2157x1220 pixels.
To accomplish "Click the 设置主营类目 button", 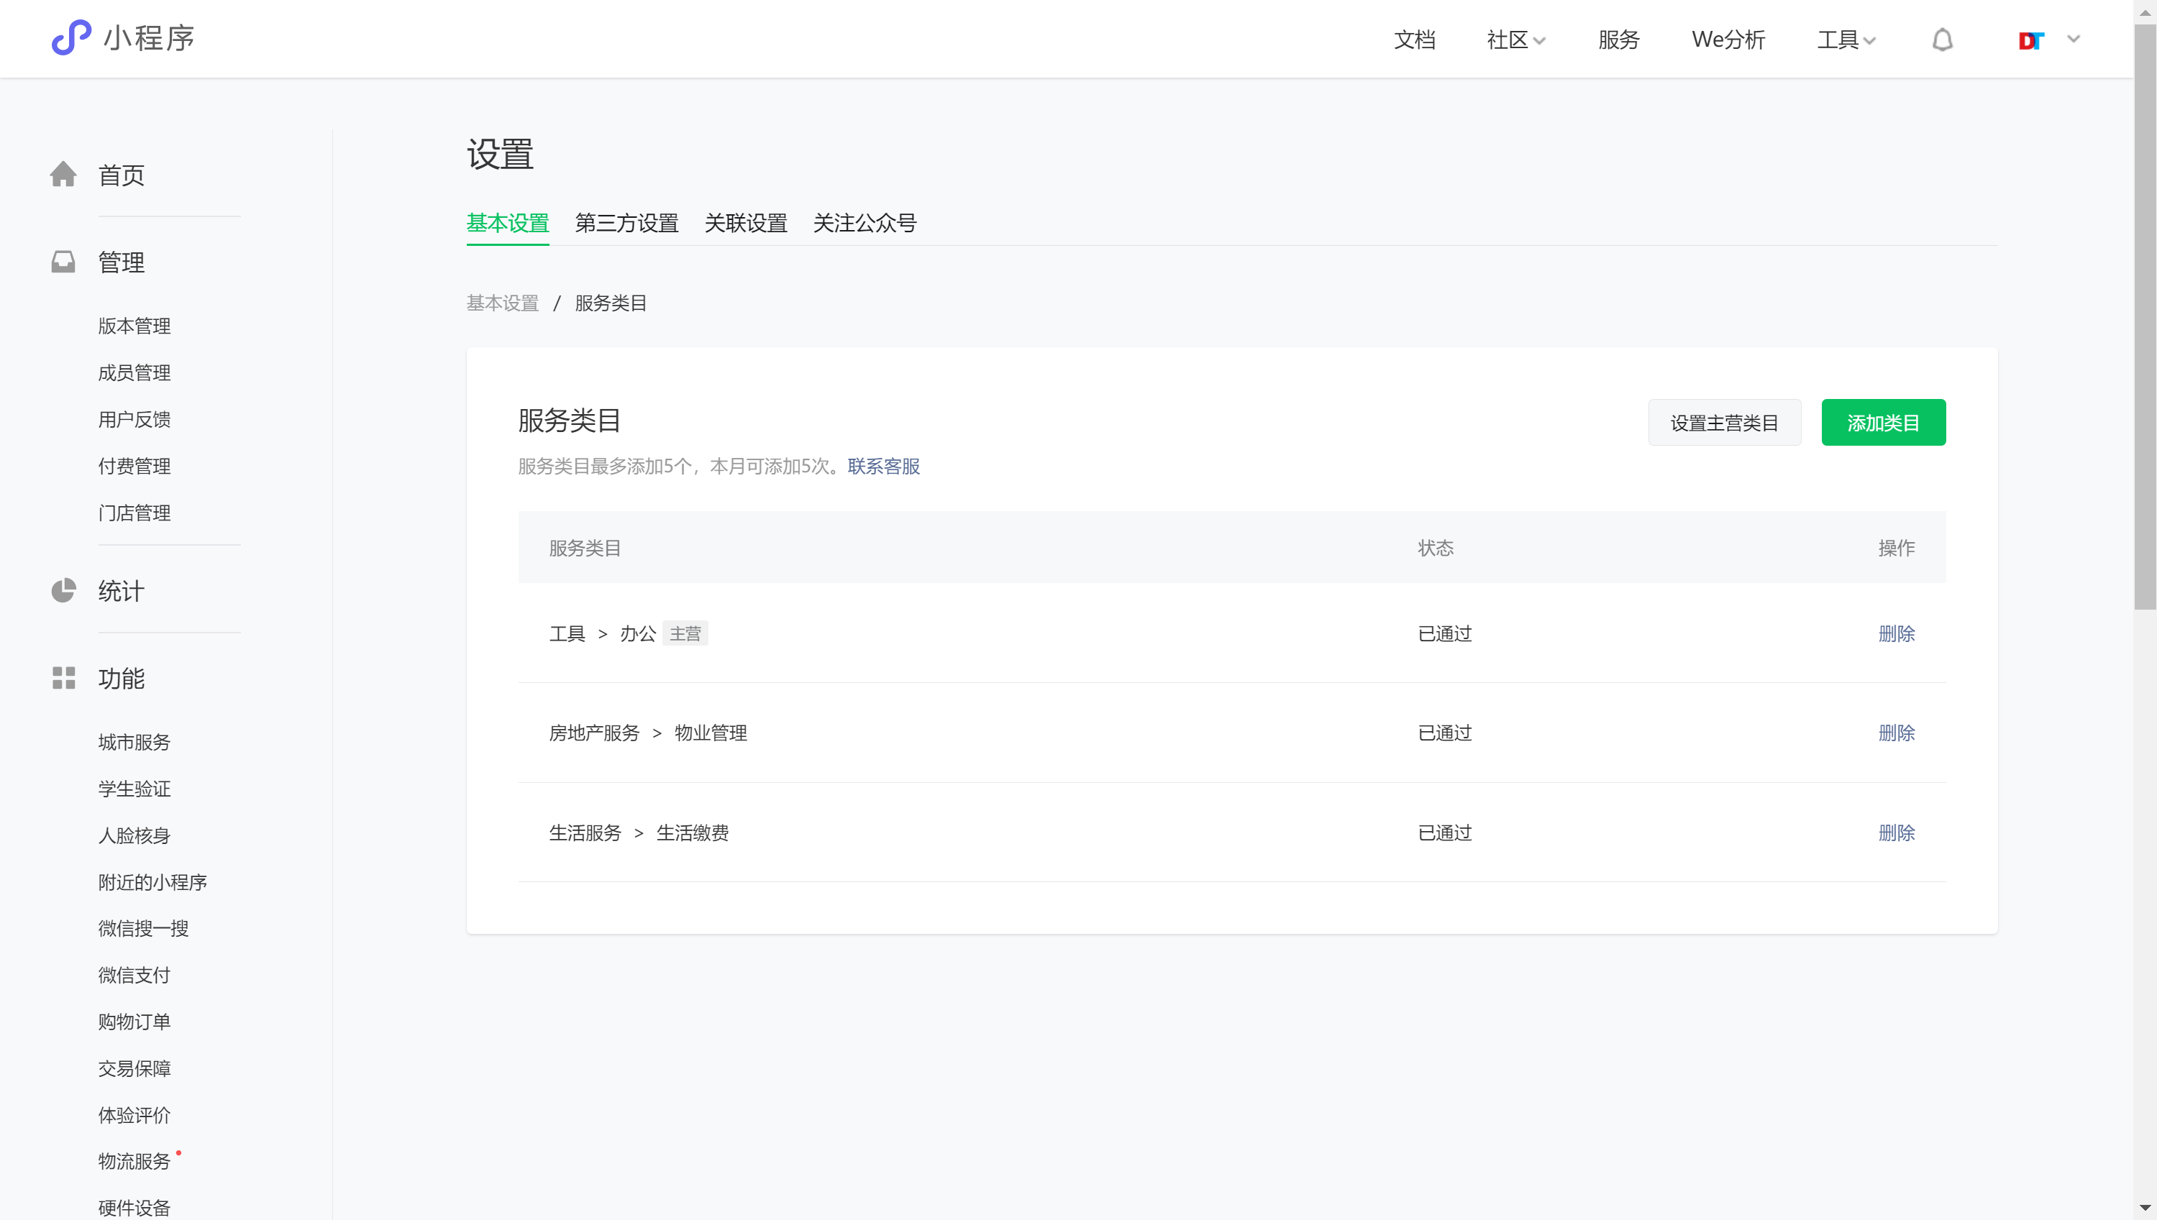I will [x=1723, y=422].
